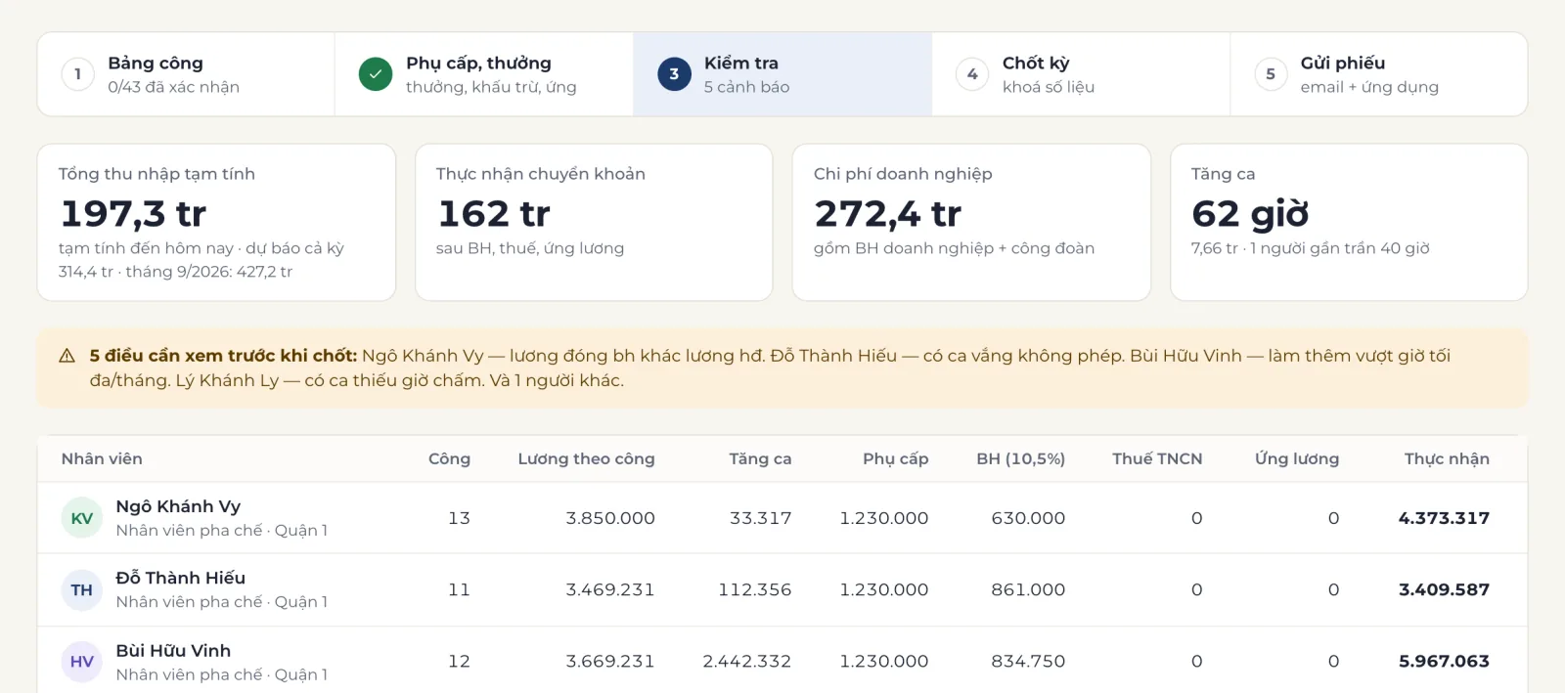Open the Bảng công step
This screenshot has width=1565, height=693.
(x=186, y=74)
